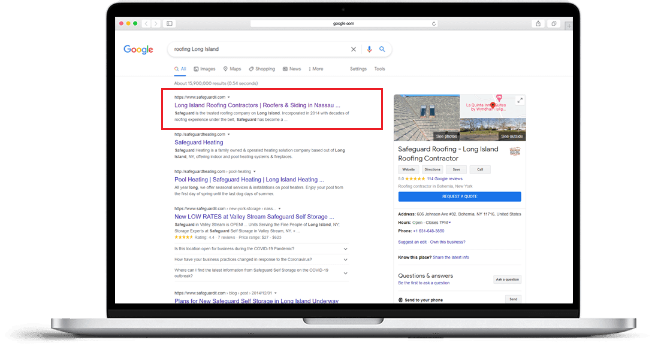Expand the map with the fullscreen icon
Image resolution: width=661 pixels, height=346 pixels.
pyautogui.click(x=520, y=100)
